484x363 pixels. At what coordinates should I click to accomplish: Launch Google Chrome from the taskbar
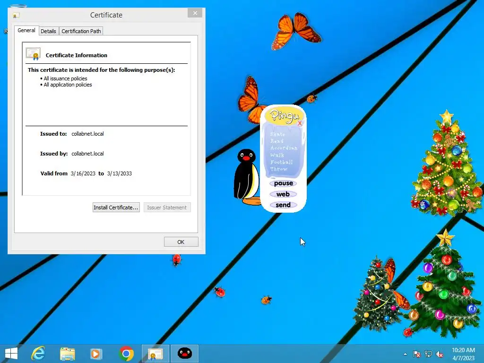point(126,354)
